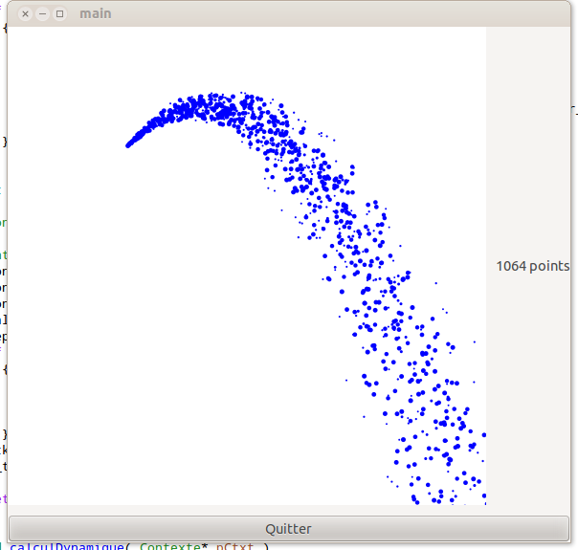Screen dimensions: 578x550
Task: Click the background editor strip left of canvas
Action: (x=3, y=287)
